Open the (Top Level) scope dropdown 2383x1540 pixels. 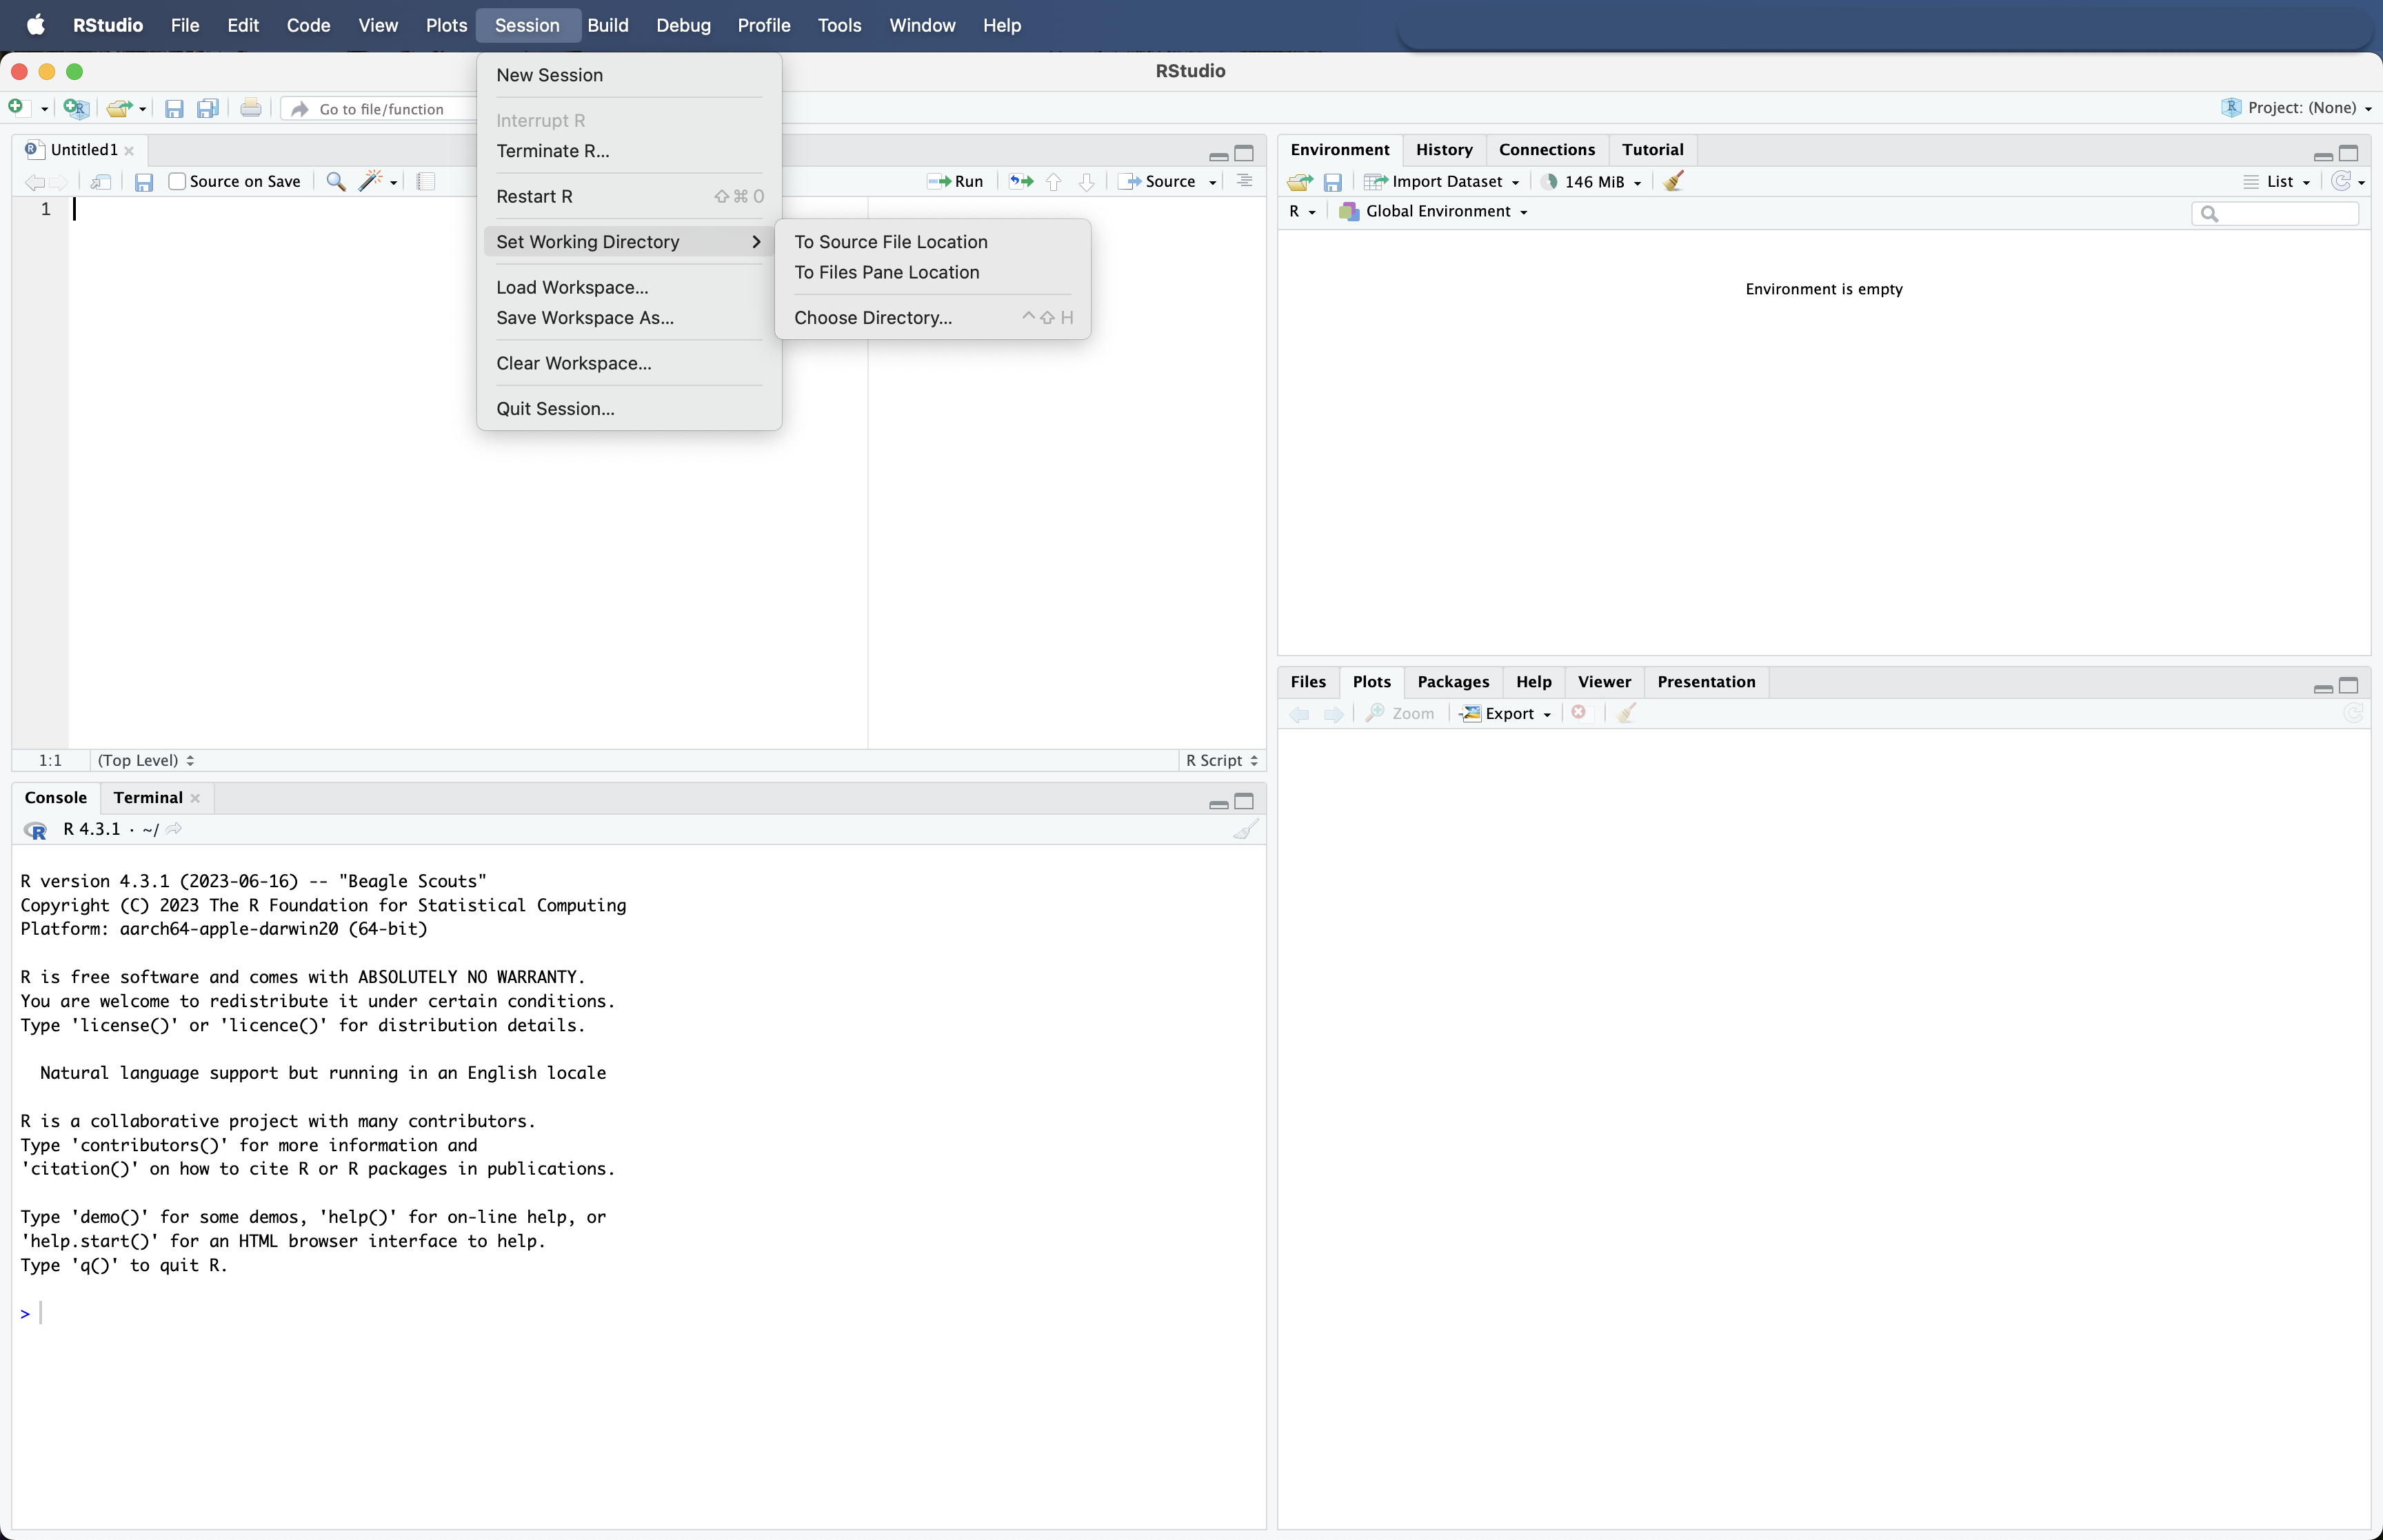146,760
